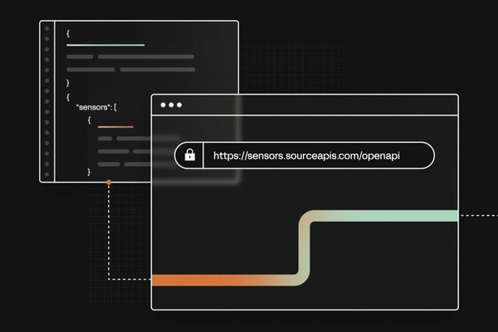
Task: Click the orange highlighted line under sensors
Action: point(115,127)
